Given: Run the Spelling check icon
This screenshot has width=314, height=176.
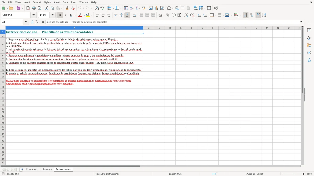Looking at the screenshot, I should coord(103,8).
